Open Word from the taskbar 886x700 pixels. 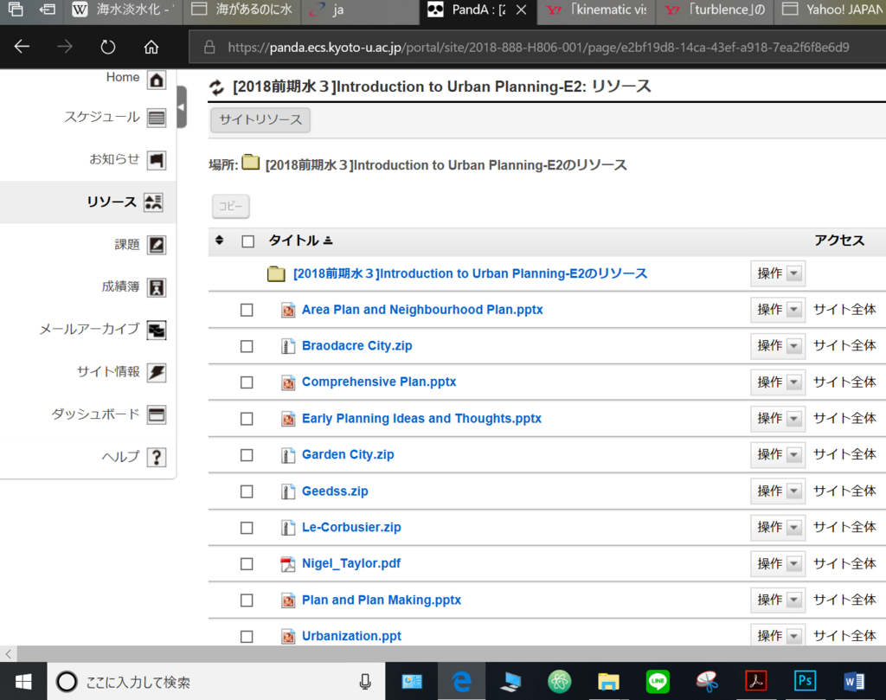854,682
